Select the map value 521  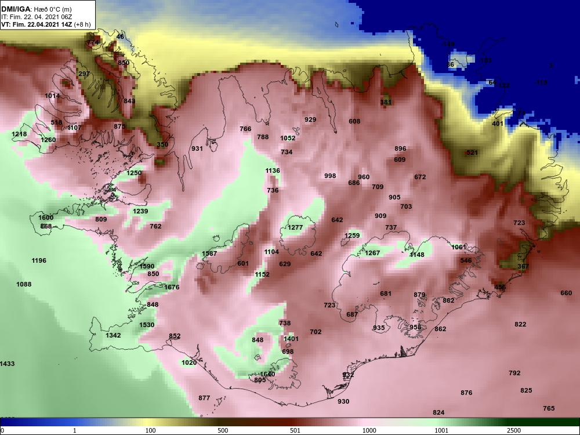coord(472,153)
